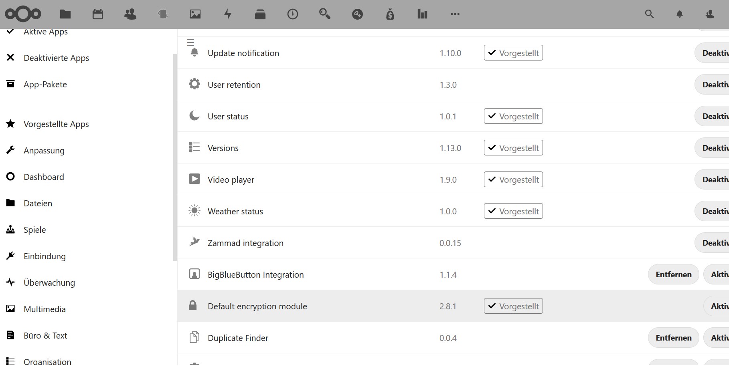Open the money bag finance app icon

pyautogui.click(x=389, y=14)
